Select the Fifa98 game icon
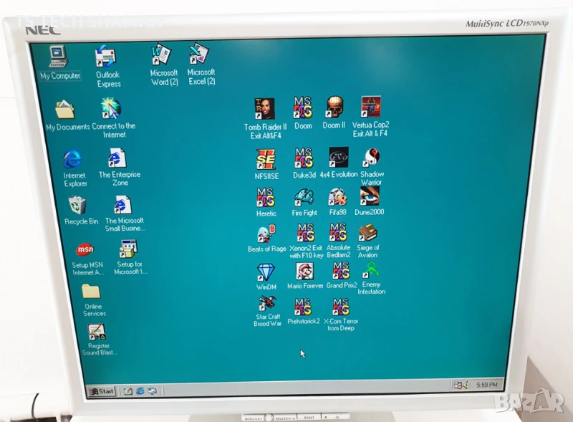The image size is (573, 422). click(x=337, y=197)
